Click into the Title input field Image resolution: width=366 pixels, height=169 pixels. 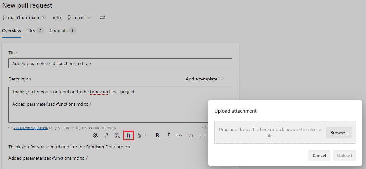[120, 63]
